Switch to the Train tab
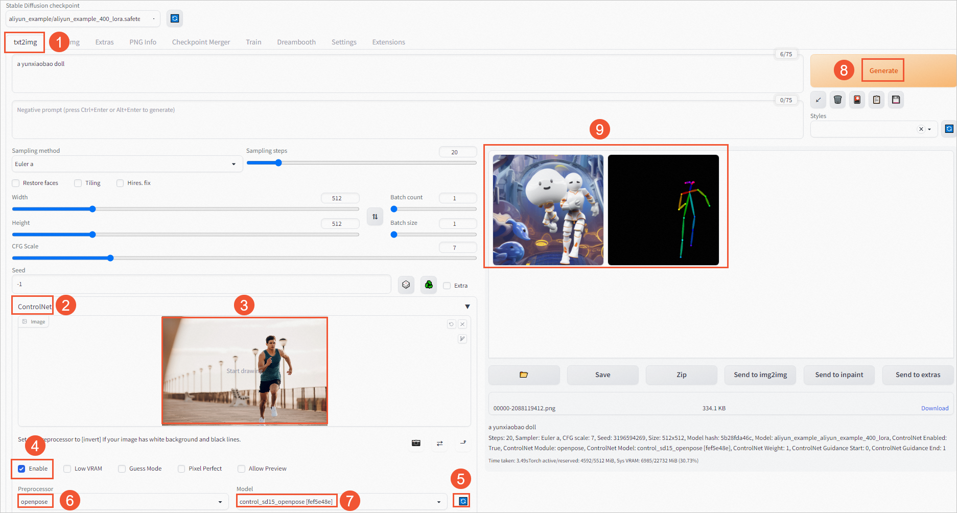 point(253,42)
